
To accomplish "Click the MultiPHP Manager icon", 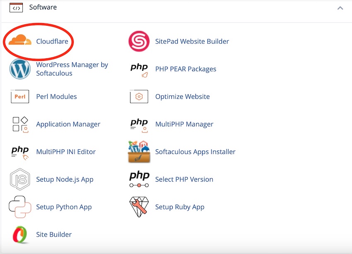I will coord(139,125).
